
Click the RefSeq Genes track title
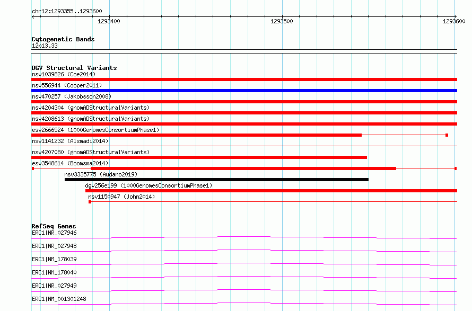tap(54, 226)
